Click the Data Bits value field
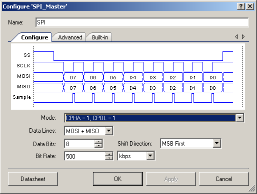Screen dimensions: 257x194 pyautogui.click(x=79, y=144)
